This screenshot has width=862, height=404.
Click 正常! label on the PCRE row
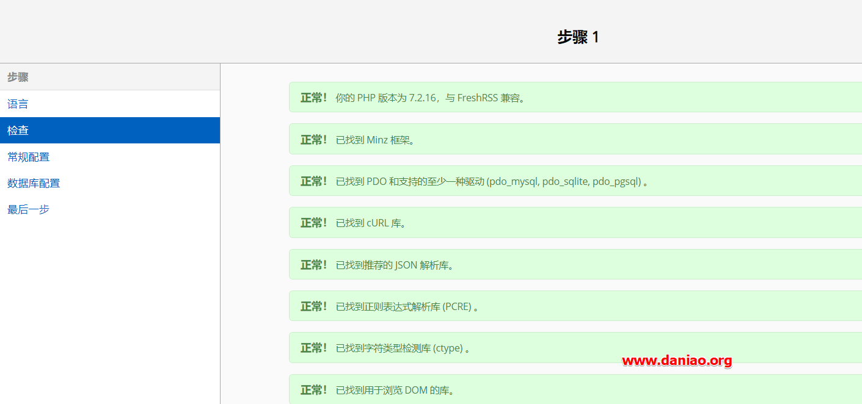tap(313, 306)
